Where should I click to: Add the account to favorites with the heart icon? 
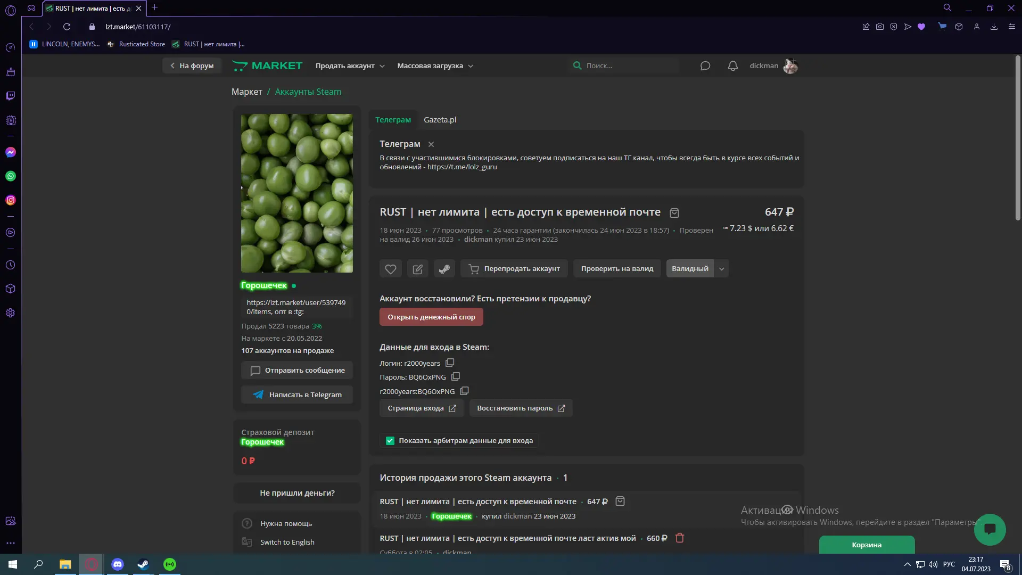[391, 269]
